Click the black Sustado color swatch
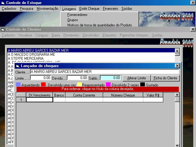 click(142, 85)
